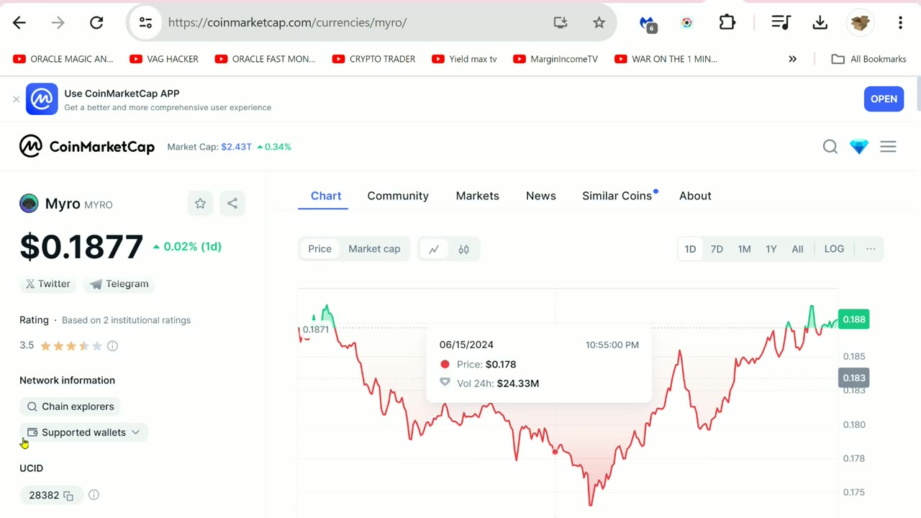Screen dimensions: 921x518
Task: Reload the current page
Action: pos(96,22)
